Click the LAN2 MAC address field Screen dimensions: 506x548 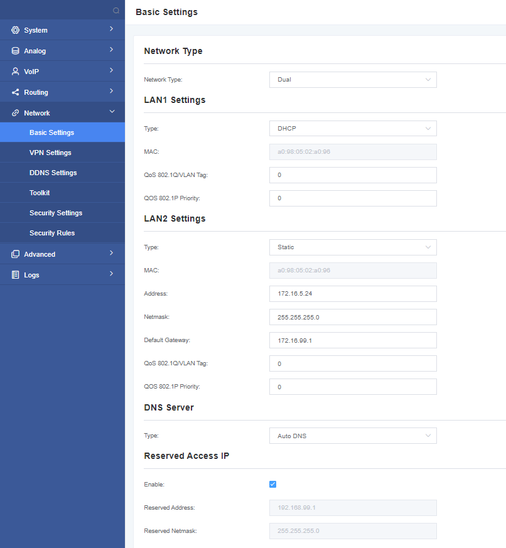coord(353,271)
